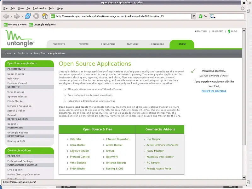Open the Back button history dropdown arrow
The width and height of the screenshot is (252, 189).
11,16
